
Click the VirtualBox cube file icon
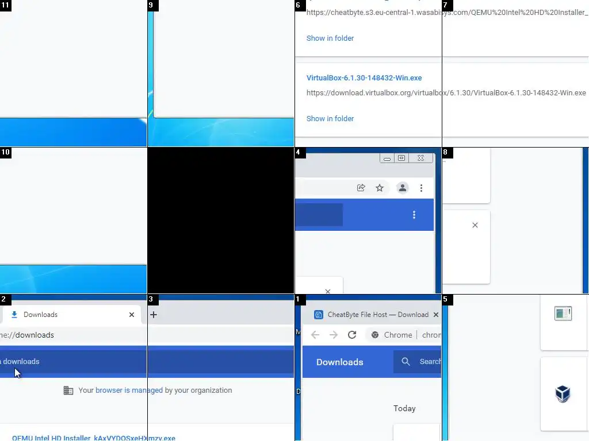[x=563, y=393]
